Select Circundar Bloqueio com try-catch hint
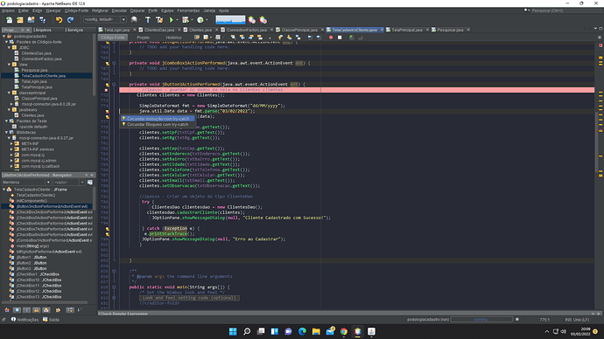The image size is (604, 339). point(158,125)
